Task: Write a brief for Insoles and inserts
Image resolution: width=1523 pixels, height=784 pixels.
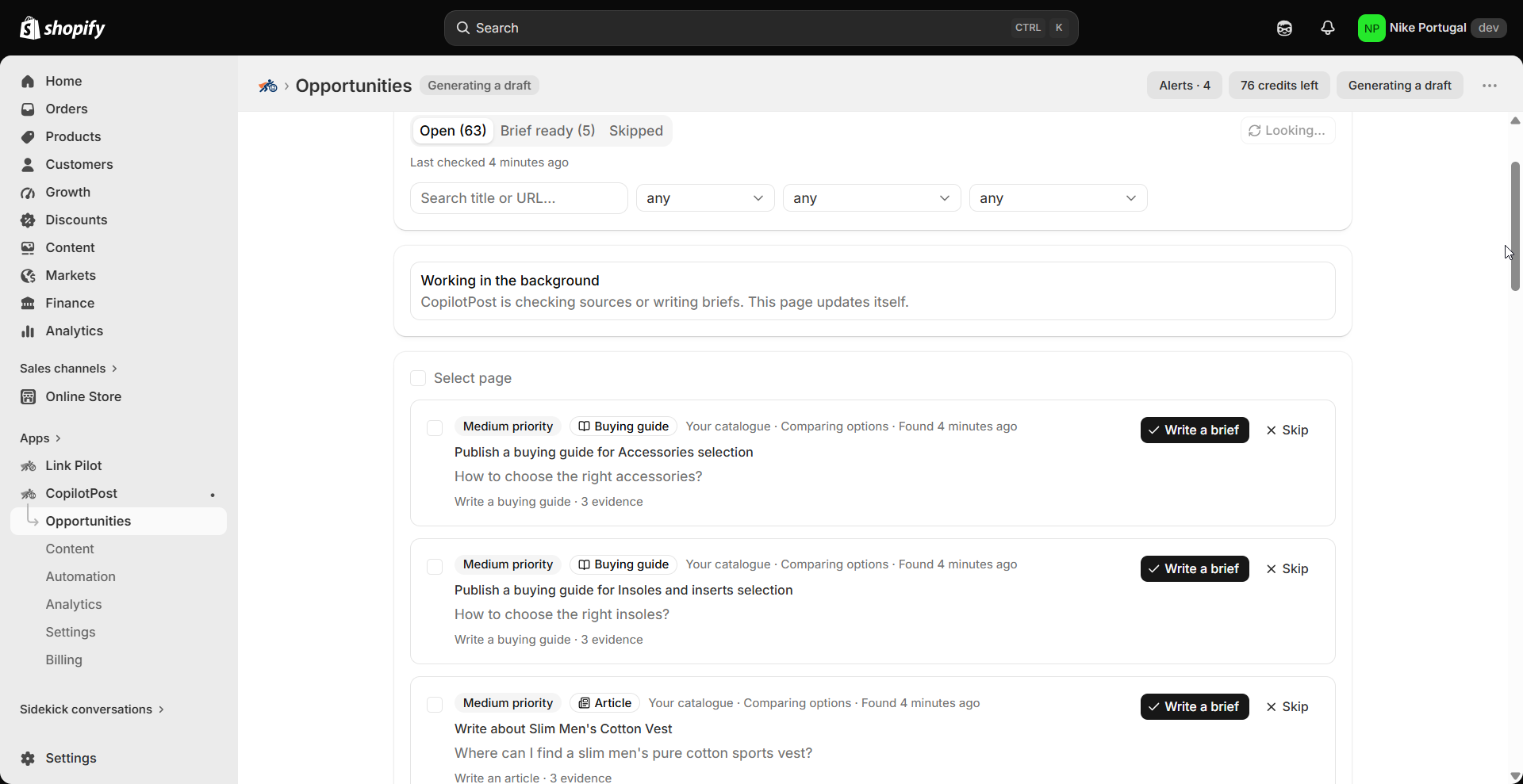Action: click(x=1195, y=568)
